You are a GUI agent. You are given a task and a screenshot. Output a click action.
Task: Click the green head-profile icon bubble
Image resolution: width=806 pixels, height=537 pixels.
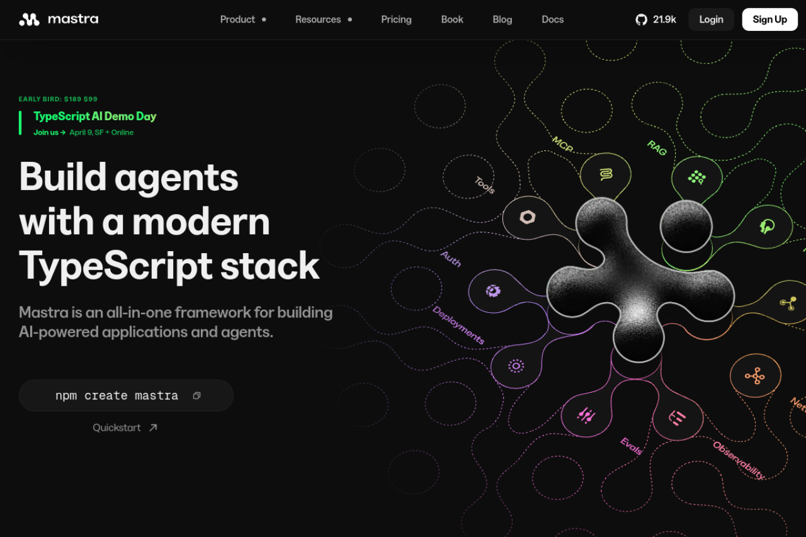767,227
